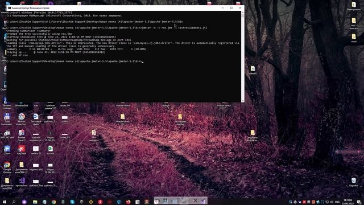Click the Command Prompt title bar icon
Viewport: 364px width, 205px height.
10,8
